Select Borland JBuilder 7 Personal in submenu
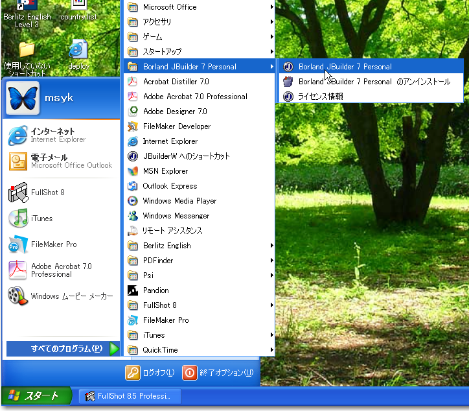 click(345, 67)
